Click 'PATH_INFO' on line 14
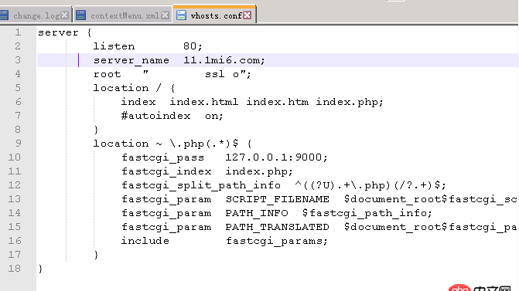This screenshot has height=291, width=519. tap(257, 213)
